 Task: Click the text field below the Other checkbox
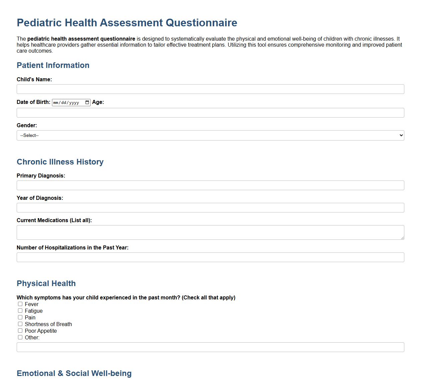pos(210,347)
